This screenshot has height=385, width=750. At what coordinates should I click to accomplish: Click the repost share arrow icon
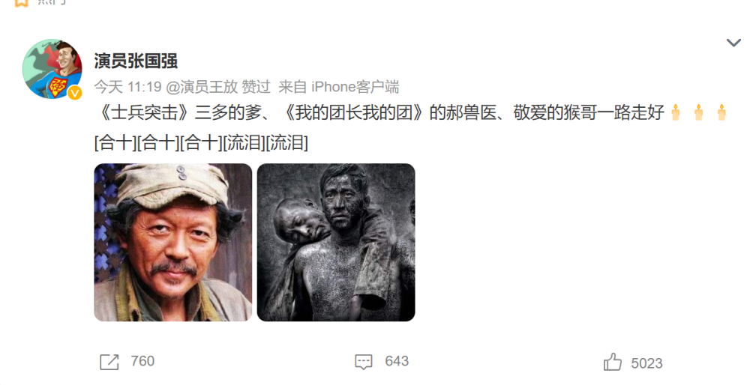tap(109, 362)
